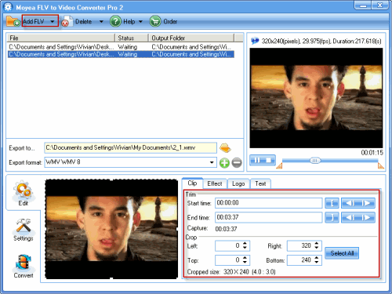Viewport: 392px width, 294px height.
Task: Click the green plus add profile icon
Action: point(224,163)
